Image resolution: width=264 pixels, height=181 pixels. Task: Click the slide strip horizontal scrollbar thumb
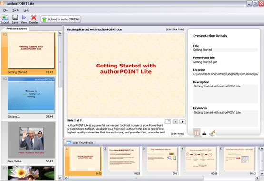tap(136, 178)
